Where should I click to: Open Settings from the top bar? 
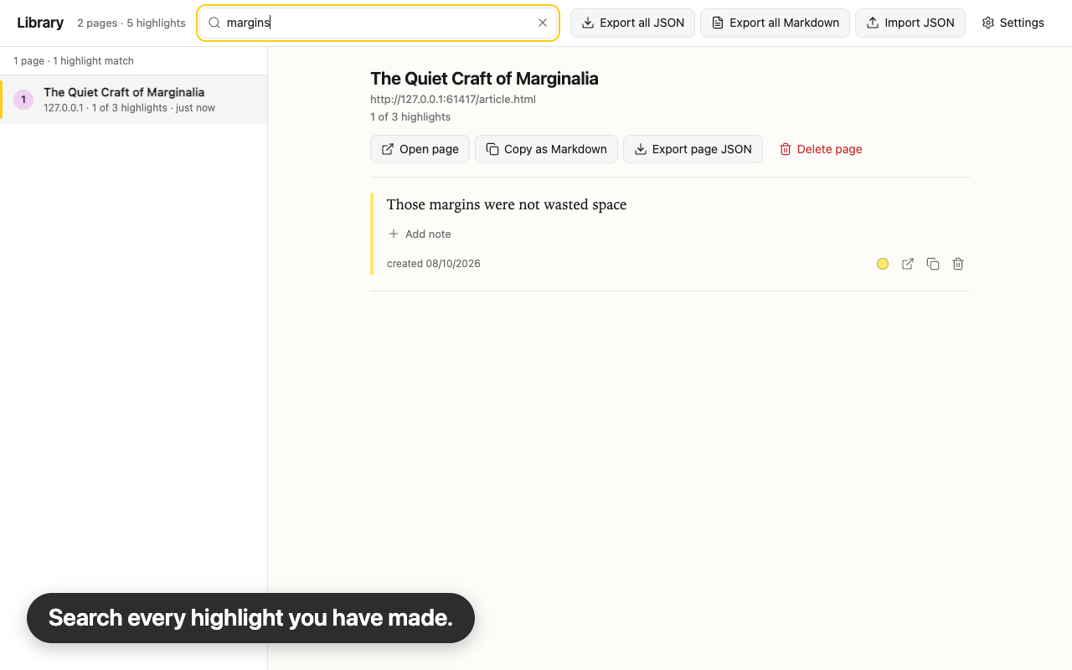[x=1013, y=23]
